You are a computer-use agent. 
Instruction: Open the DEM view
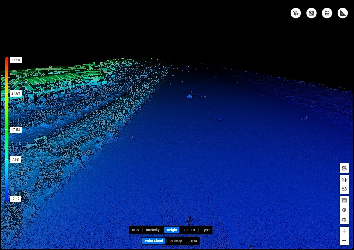193,241
